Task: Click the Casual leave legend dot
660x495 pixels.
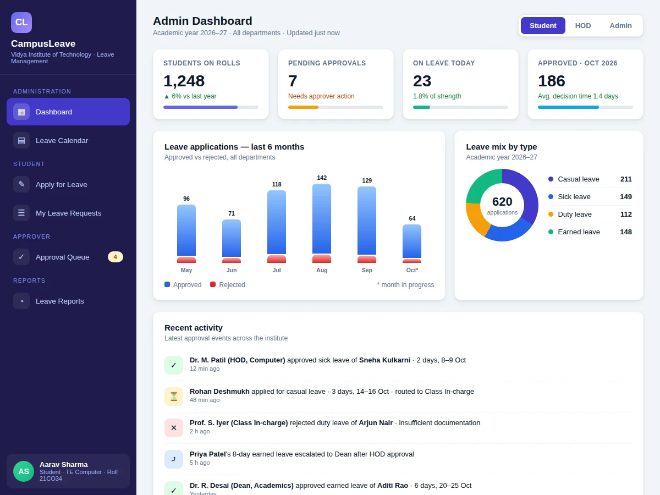Action: click(x=551, y=179)
